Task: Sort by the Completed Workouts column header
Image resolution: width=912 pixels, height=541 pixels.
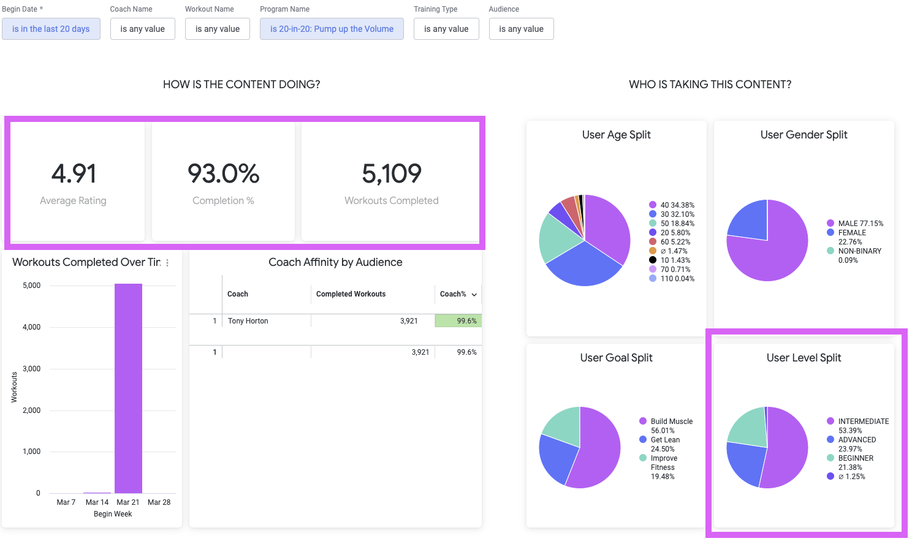Action: [x=351, y=294]
